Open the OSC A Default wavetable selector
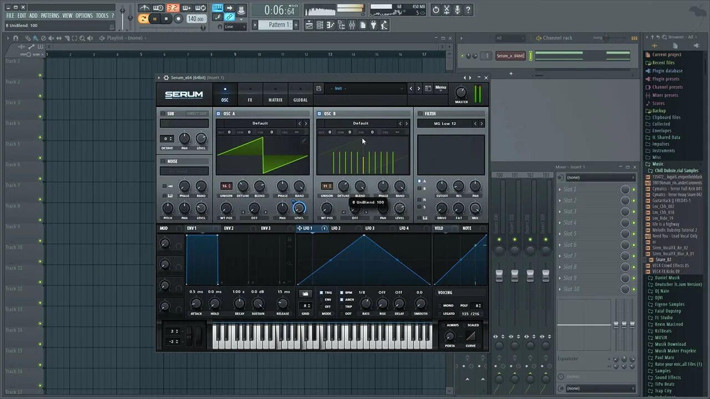The width and height of the screenshot is (710, 399). coord(260,124)
